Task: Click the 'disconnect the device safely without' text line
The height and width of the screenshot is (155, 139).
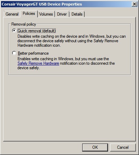Action: [x=68, y=41]
